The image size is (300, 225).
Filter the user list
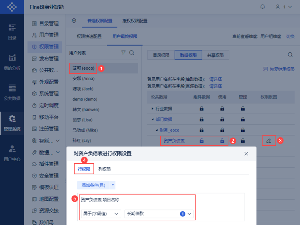tap(123, 53)
